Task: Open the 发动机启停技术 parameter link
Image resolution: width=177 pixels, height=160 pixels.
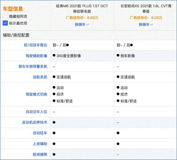Action: click(x=34, y=122)
